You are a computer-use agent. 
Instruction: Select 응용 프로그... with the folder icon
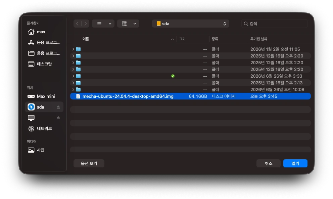point(44,53)
